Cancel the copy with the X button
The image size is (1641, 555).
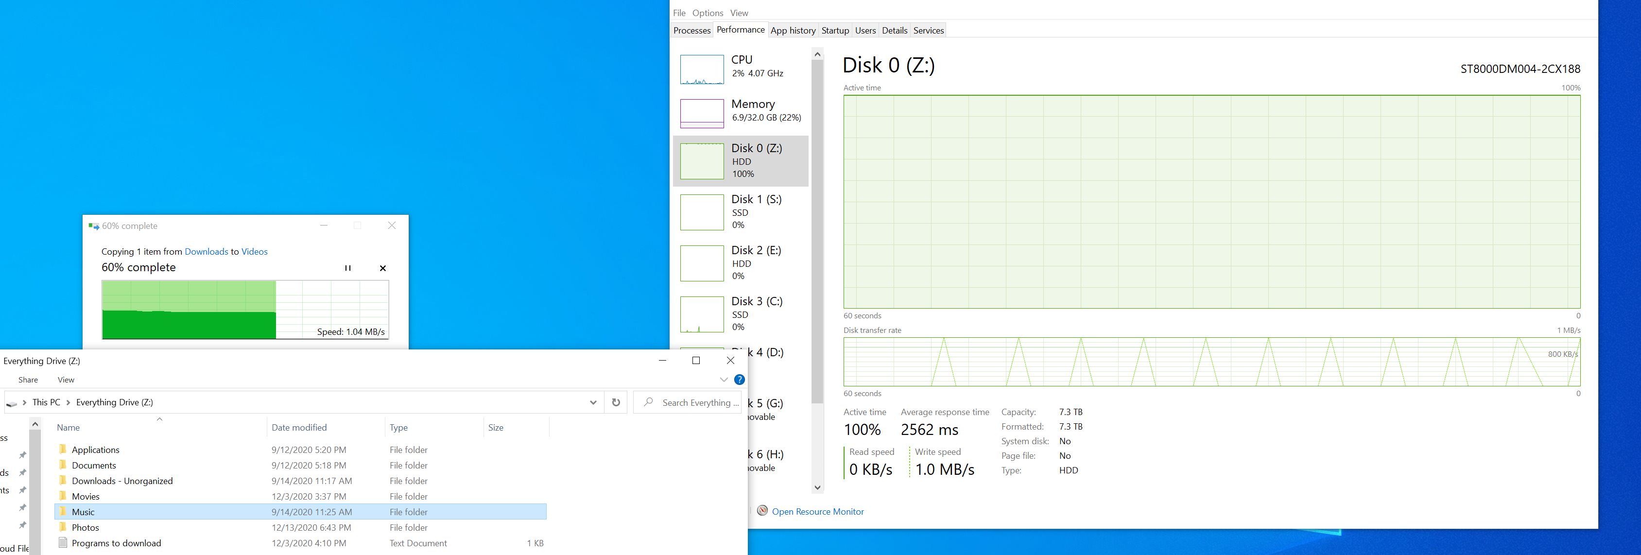point(383,268)
